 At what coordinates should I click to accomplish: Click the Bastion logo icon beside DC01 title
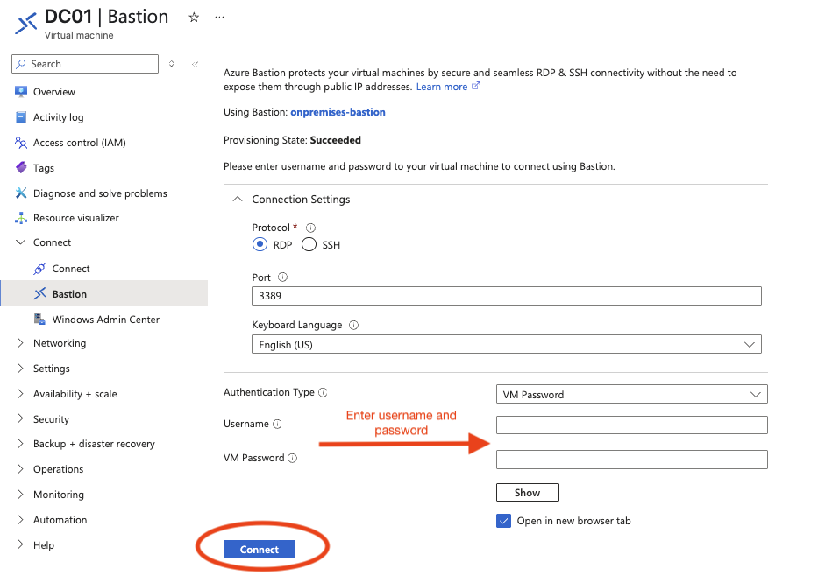(x=25, y=23)
